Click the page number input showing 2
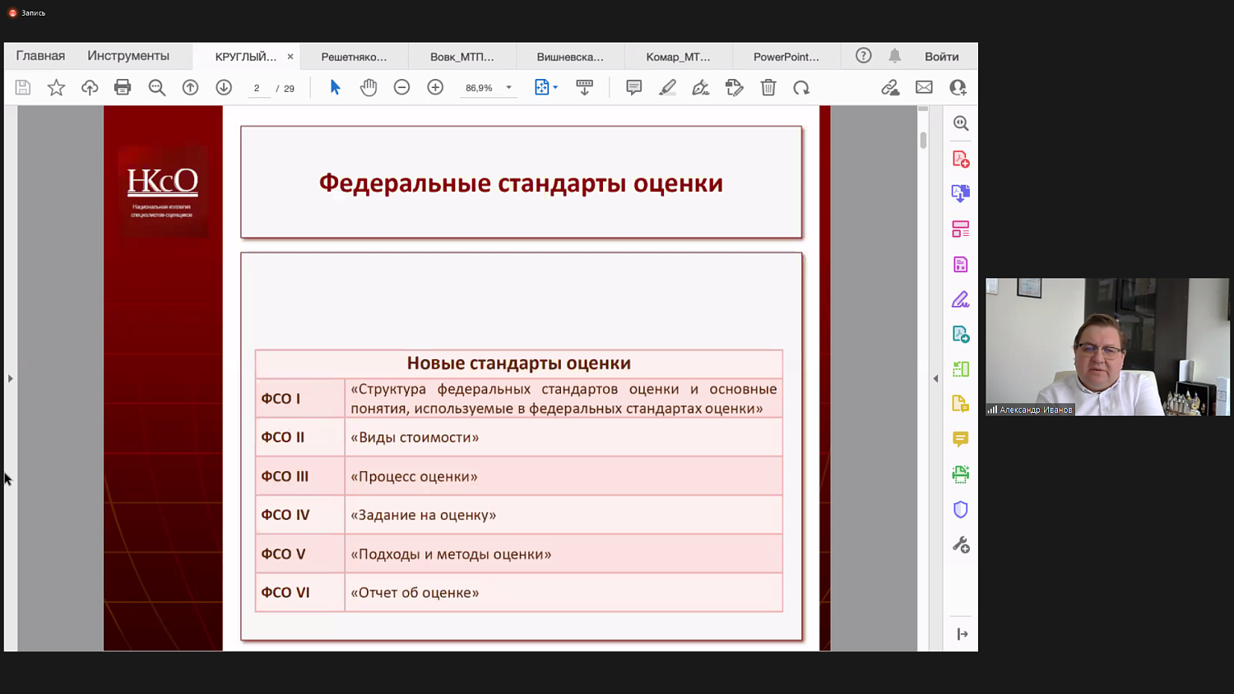Image resolution: width=1234 pixels, height=694 pixels. (256, 87)
